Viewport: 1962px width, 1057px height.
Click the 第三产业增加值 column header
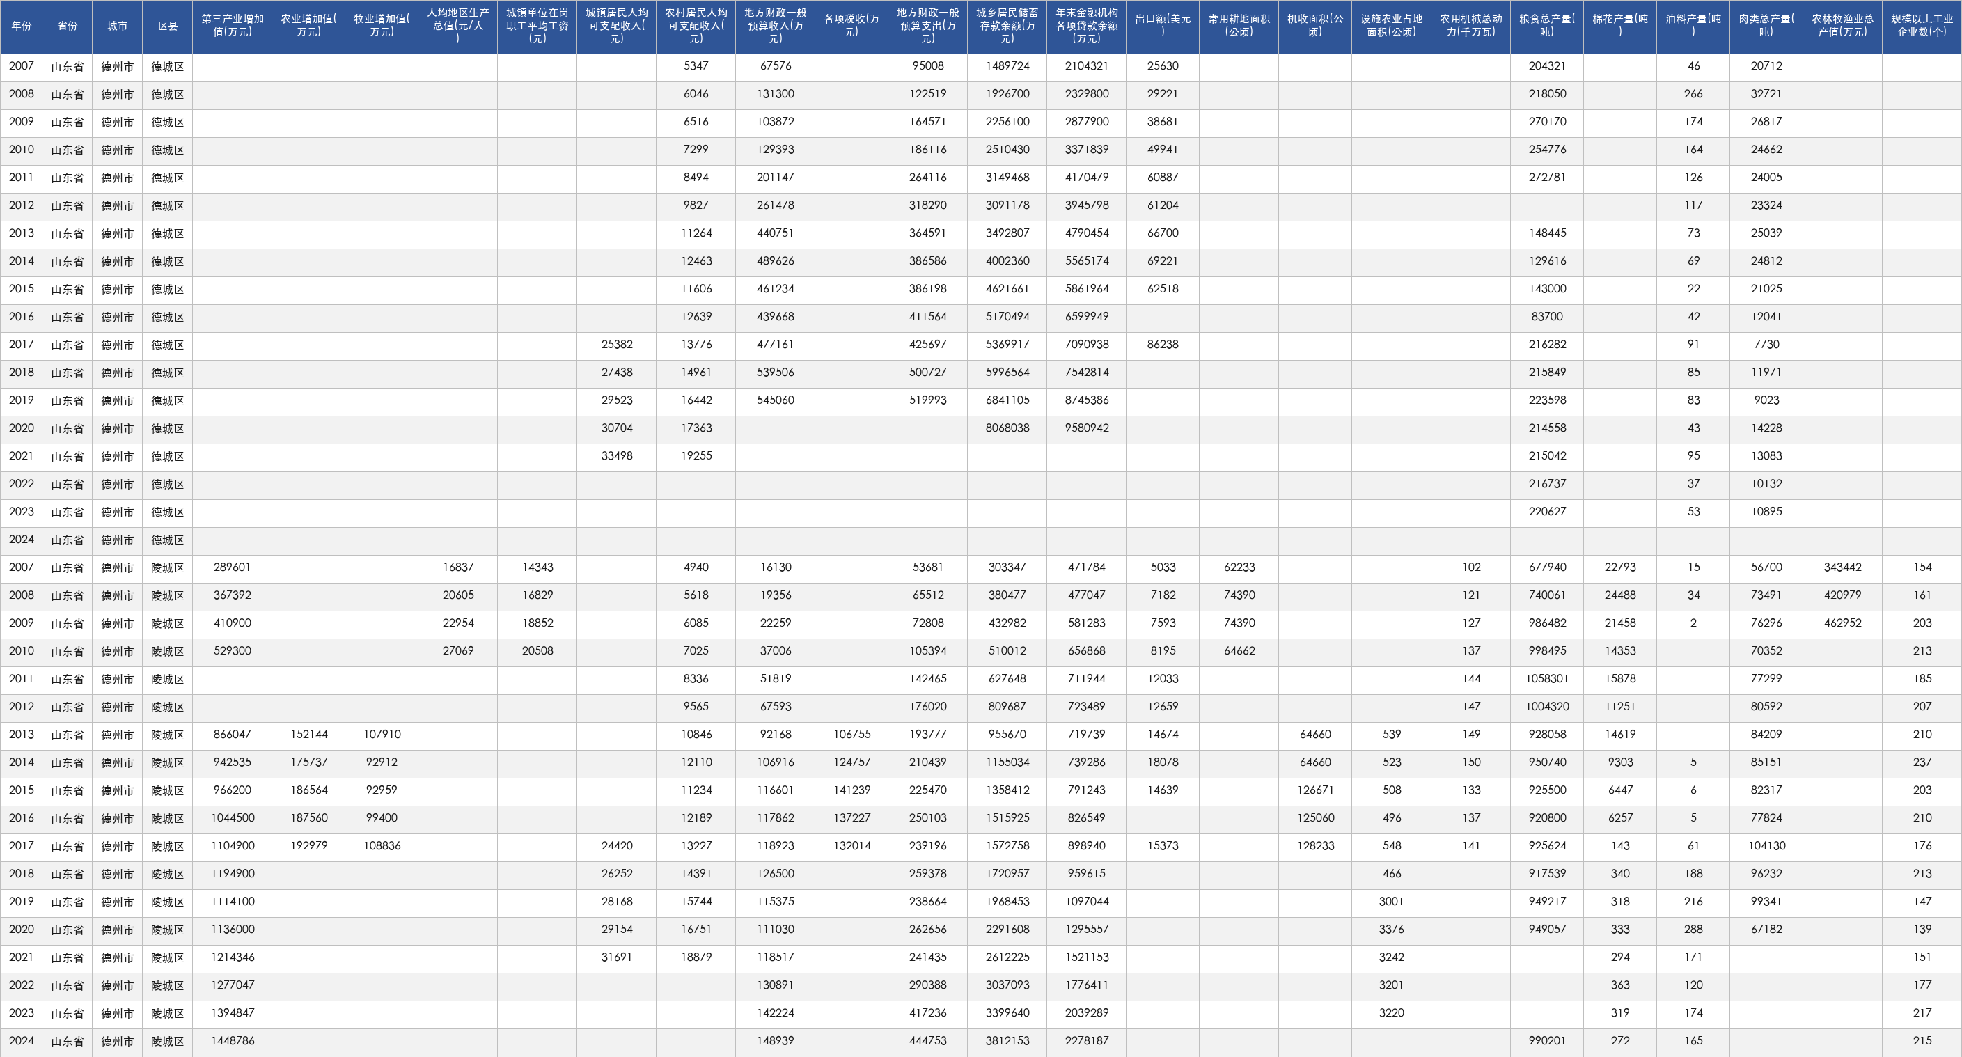(233, 26)
